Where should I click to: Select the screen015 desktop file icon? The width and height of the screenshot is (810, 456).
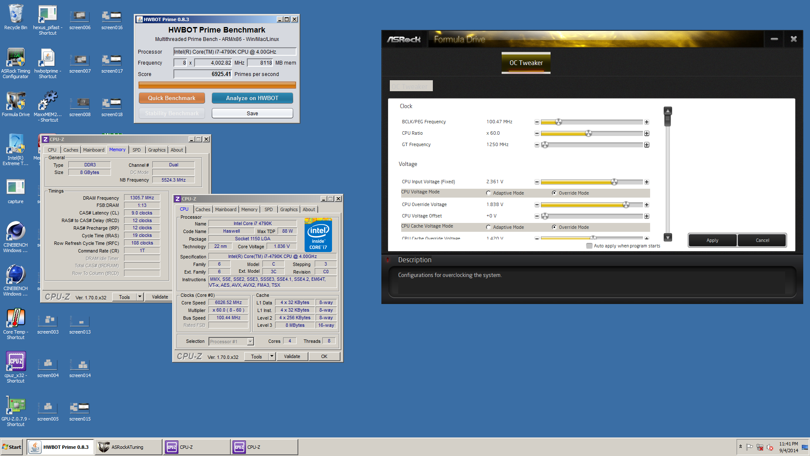tap(80, 411)
